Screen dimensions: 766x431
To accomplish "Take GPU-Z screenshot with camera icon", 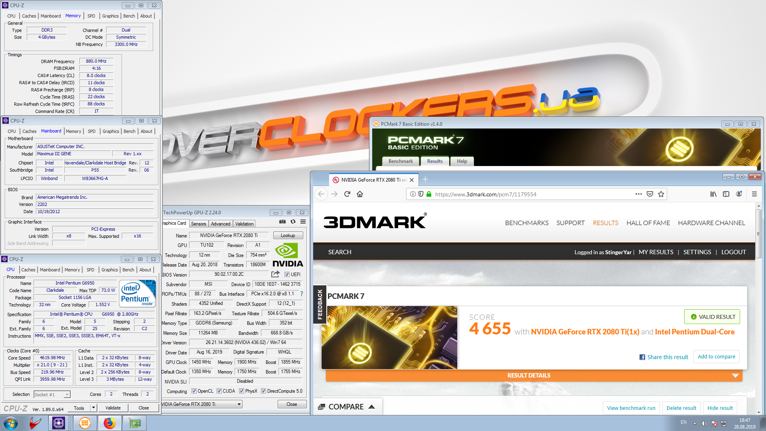I will pyautogui.click(x=282, y=222).
